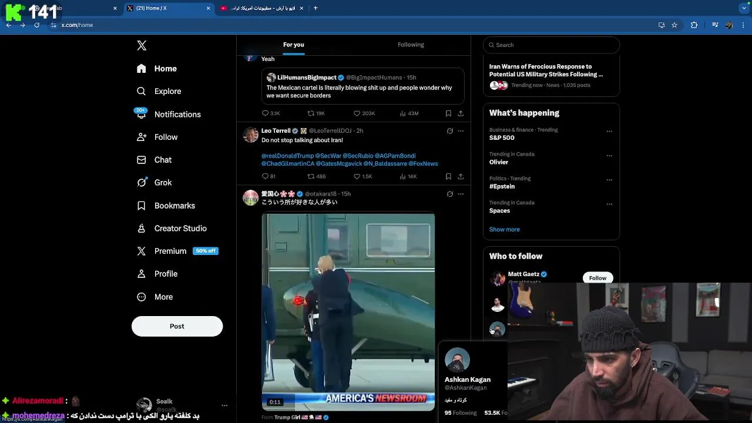Share the post with 203K likes
Screen dimensions: 752x423
(x=461, y=113)
